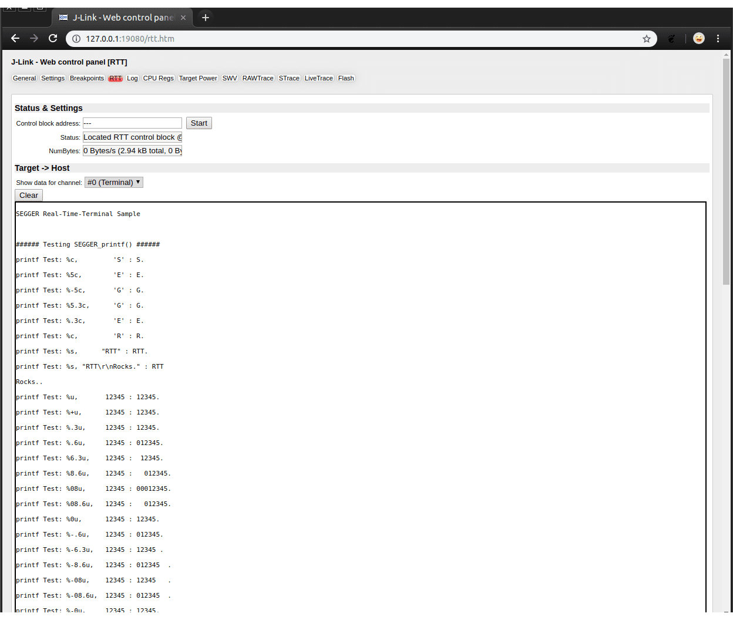Open the browser extension icon
733x620 pixels.
(672, 39)
